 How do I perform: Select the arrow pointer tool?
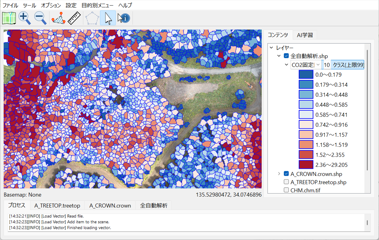pyautogui.click(x=108, y=18)
